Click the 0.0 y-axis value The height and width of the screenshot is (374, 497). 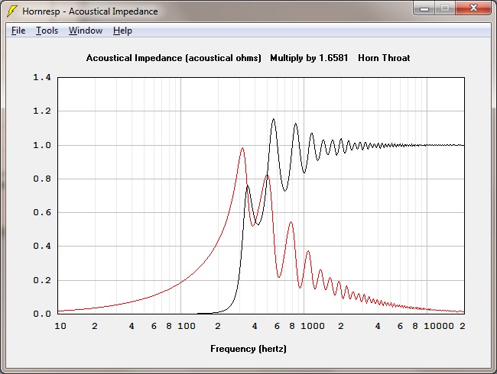point(42,314)
